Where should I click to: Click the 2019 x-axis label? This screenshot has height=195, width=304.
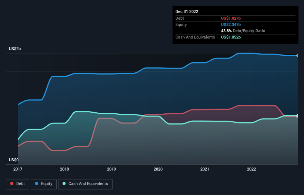(x=111, y=169)
